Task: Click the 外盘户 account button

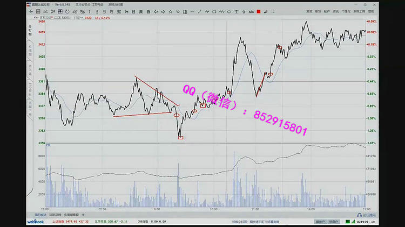Action: pyautogui.click(x=334, y=221)
